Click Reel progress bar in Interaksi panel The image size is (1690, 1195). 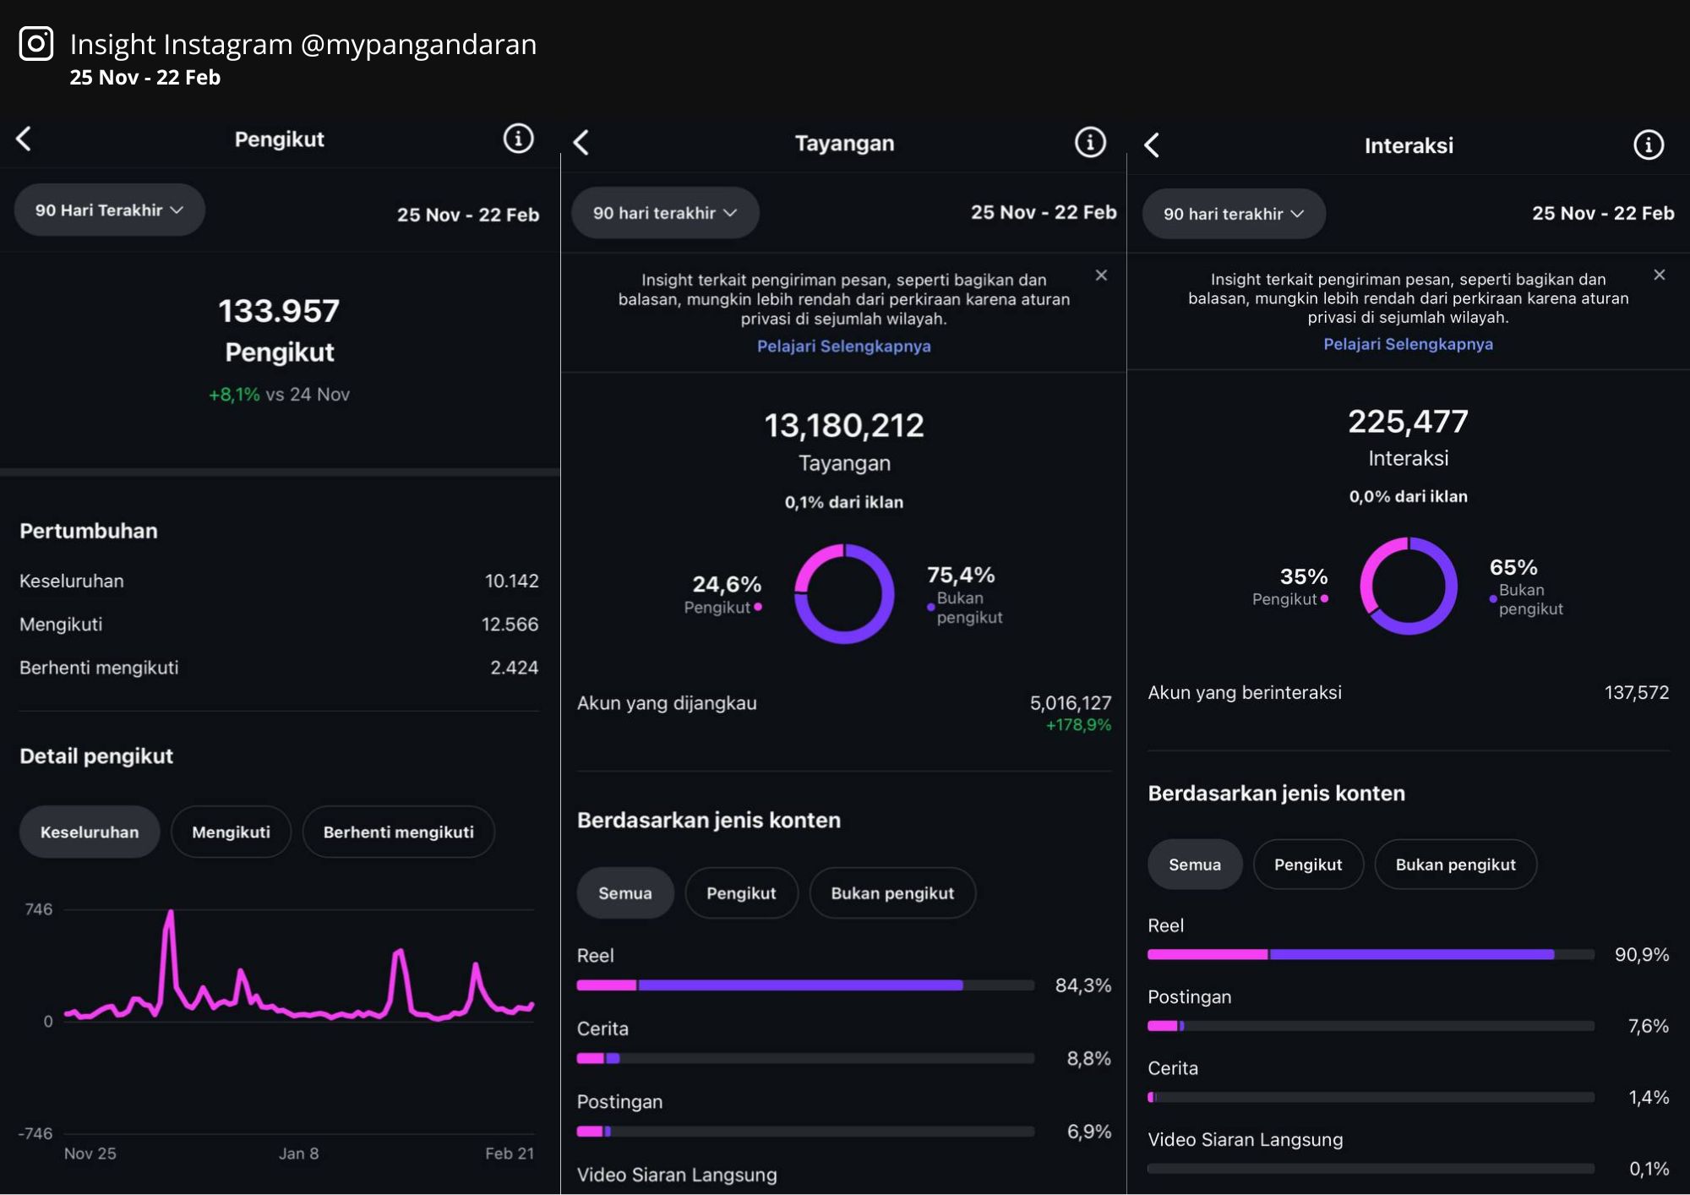click(1371, 954)
